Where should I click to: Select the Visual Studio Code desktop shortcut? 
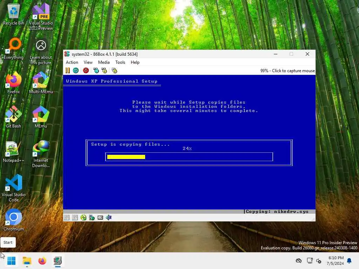click(14, 188)
